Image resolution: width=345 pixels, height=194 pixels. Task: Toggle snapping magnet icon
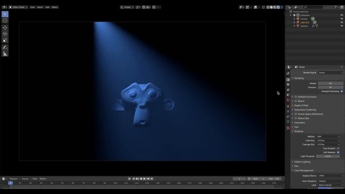coord(144,7)
